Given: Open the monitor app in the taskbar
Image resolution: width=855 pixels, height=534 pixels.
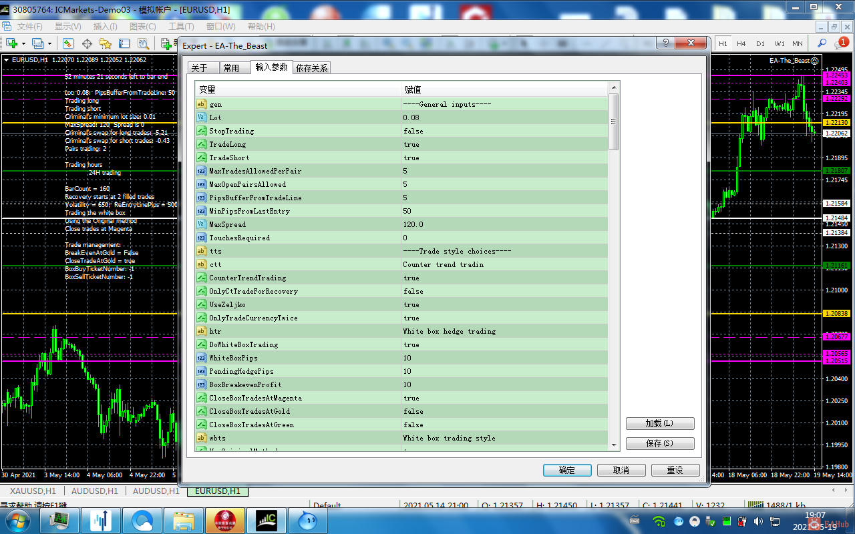Looking at the screenshot, I should click(x=59, y=520).
